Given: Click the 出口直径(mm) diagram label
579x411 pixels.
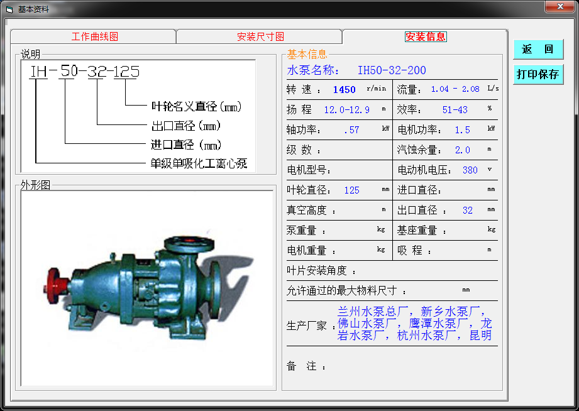Looking at the screenshot, I should point(185,126).
